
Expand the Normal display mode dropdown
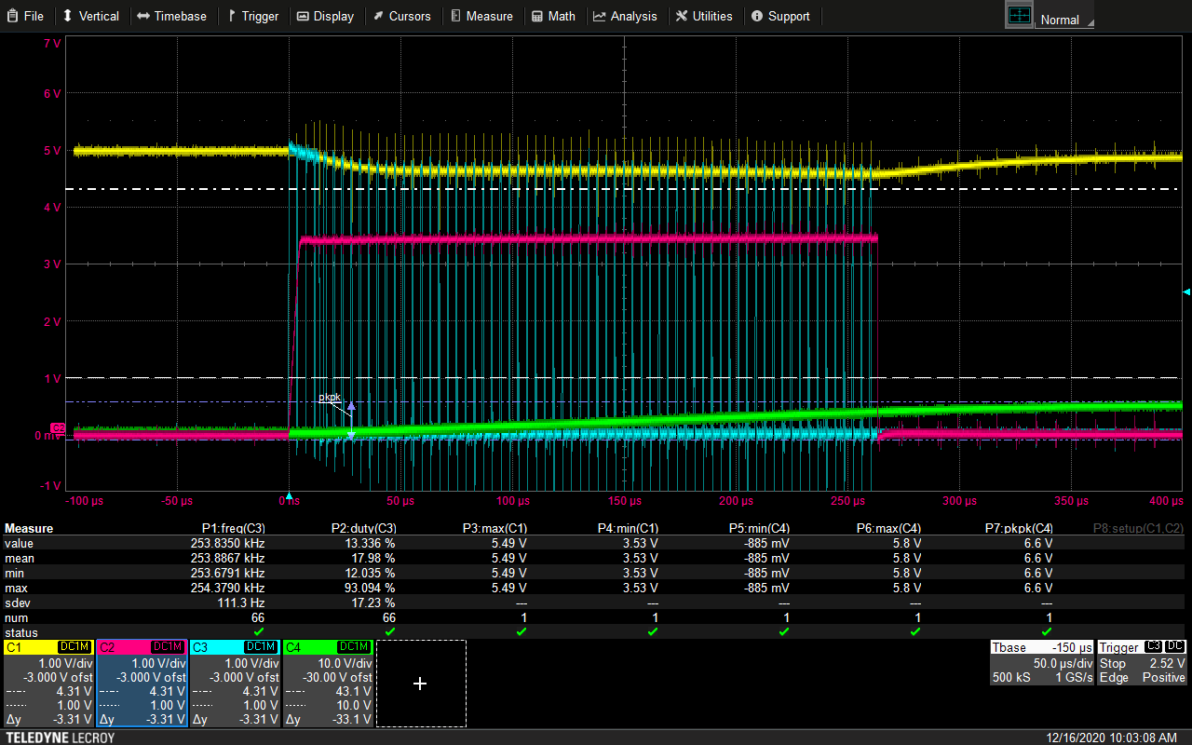1065,20
